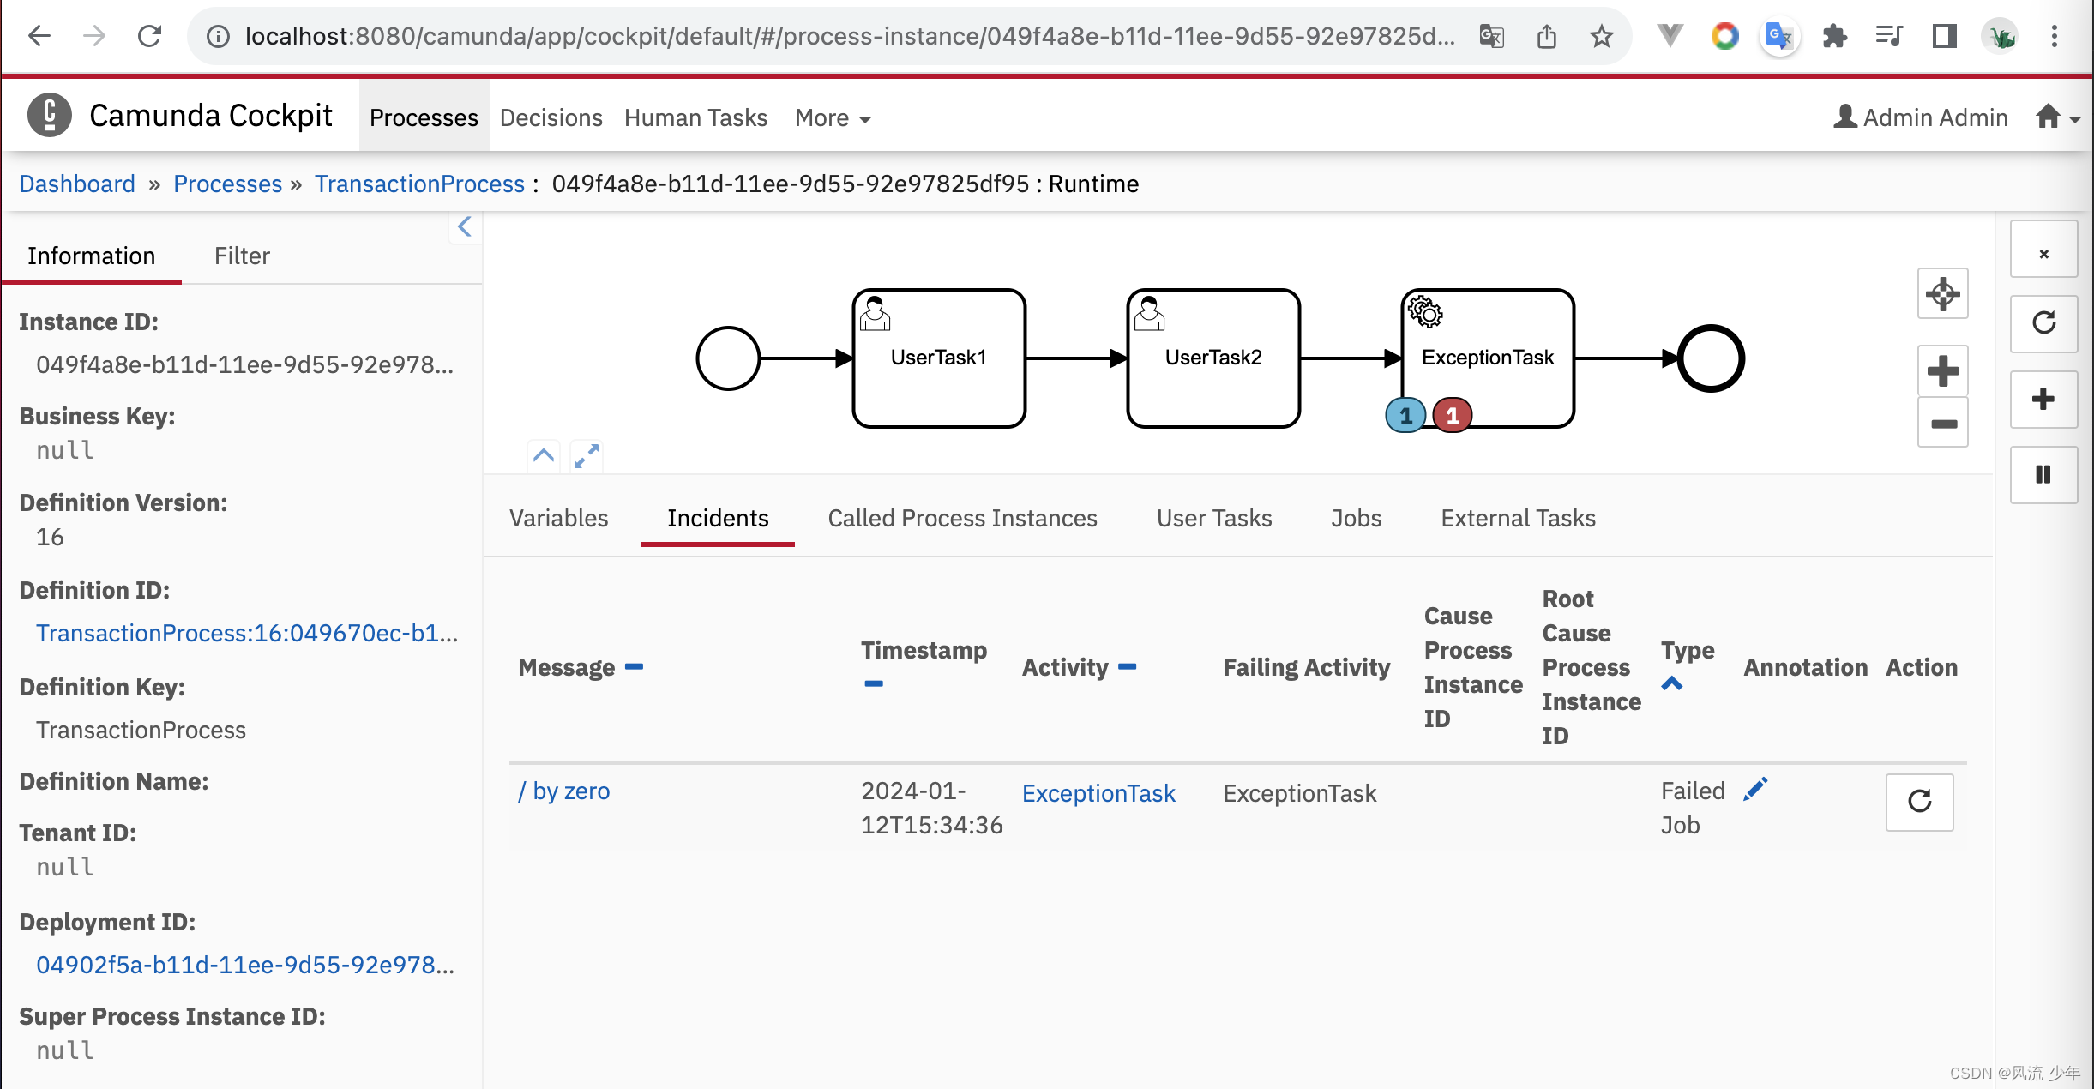Click the site info icon in address bar
2094x1089 pixels.
click(219, 36)
